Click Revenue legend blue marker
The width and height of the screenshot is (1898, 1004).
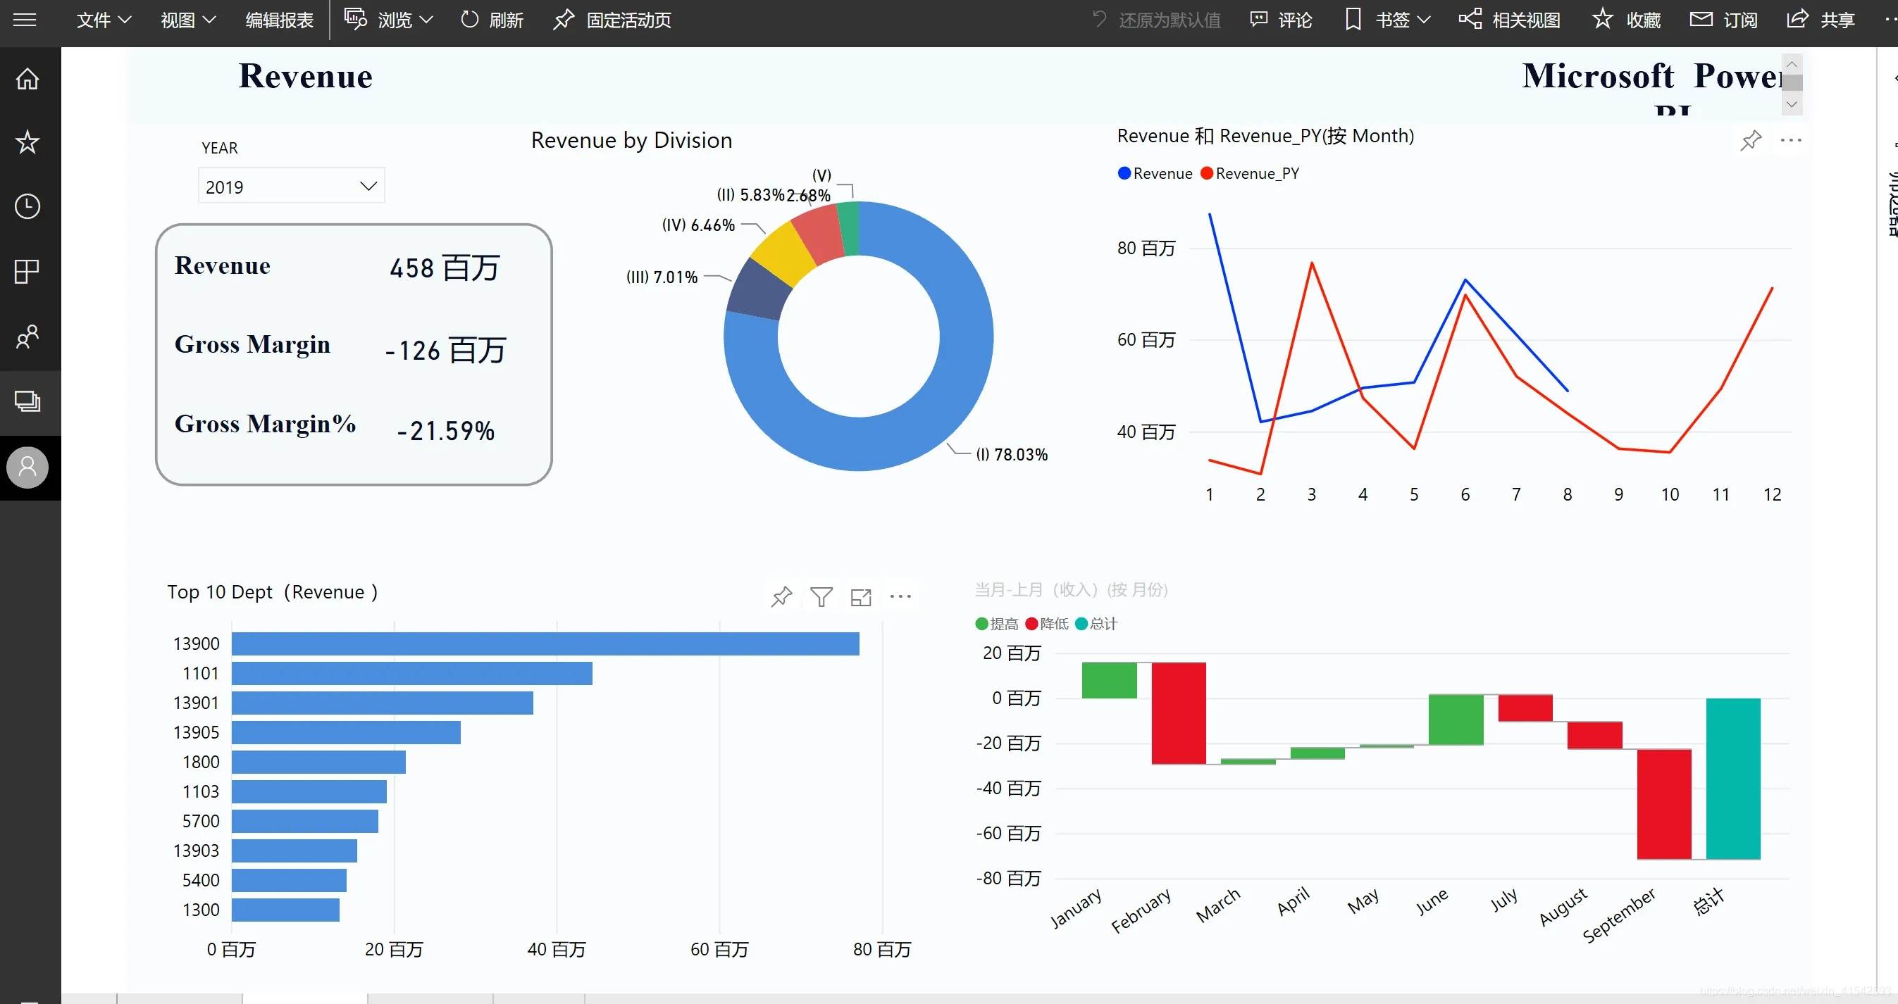1124,173
